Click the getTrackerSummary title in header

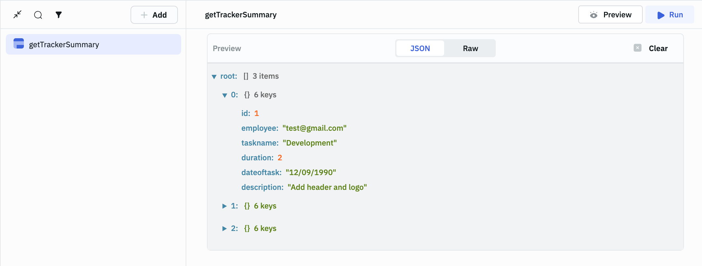point(240,15)
